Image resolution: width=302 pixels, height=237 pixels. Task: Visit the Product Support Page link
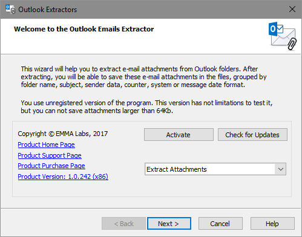[x=50, y=155]
